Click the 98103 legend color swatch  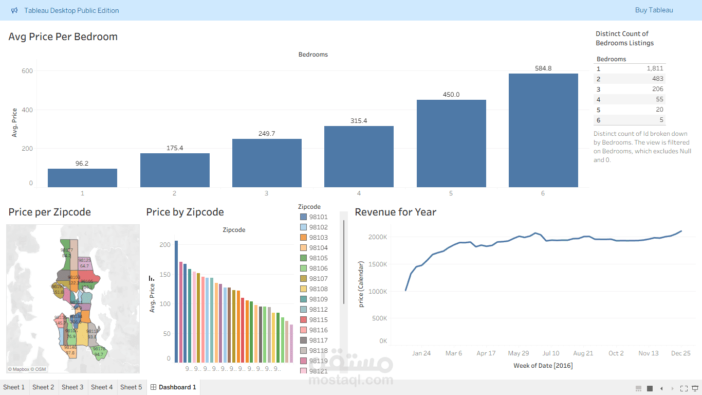[x=303, y=238]
